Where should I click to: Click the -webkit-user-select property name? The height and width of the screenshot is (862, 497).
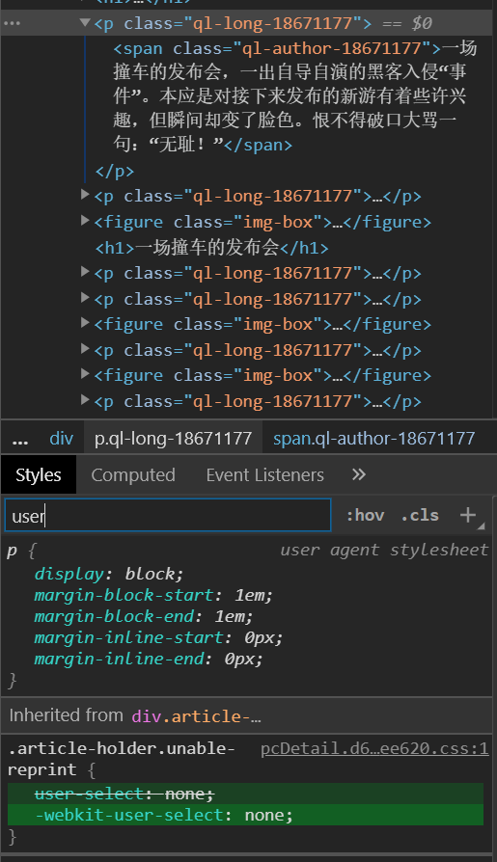(129, 815)
